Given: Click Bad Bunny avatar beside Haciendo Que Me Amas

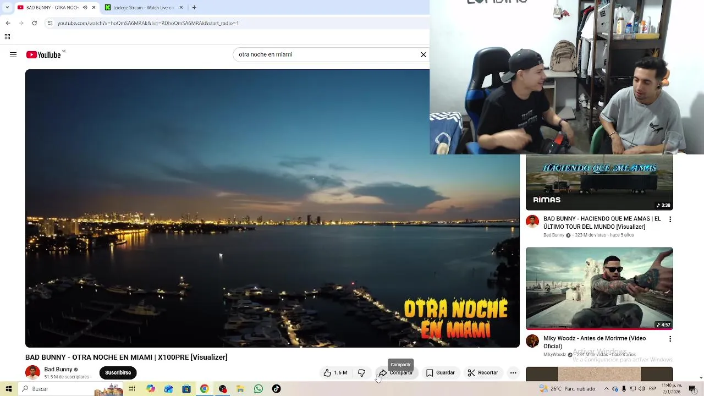Looking at the screenshot, I should pyautogui.click(x=532, y=222).
